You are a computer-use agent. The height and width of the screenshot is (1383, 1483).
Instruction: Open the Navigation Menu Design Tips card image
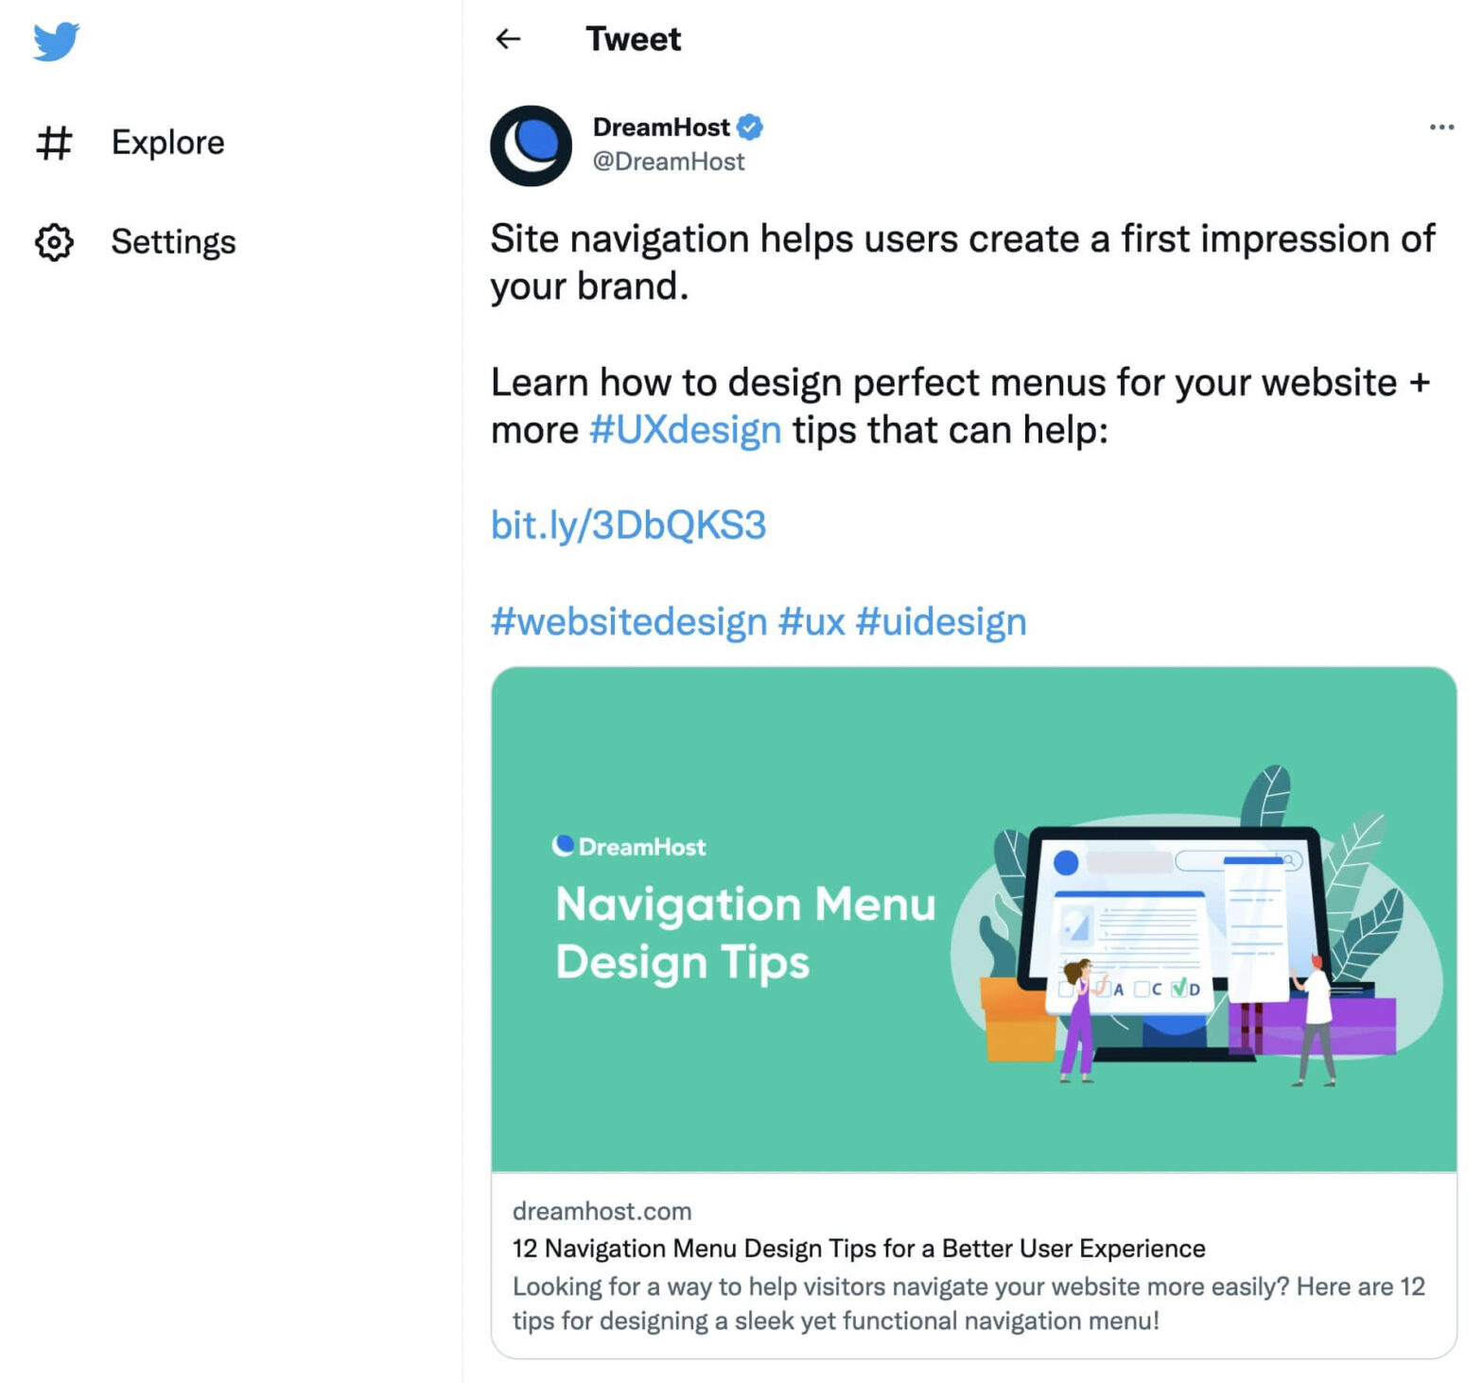pyautogui.click(x=973, y=919)
